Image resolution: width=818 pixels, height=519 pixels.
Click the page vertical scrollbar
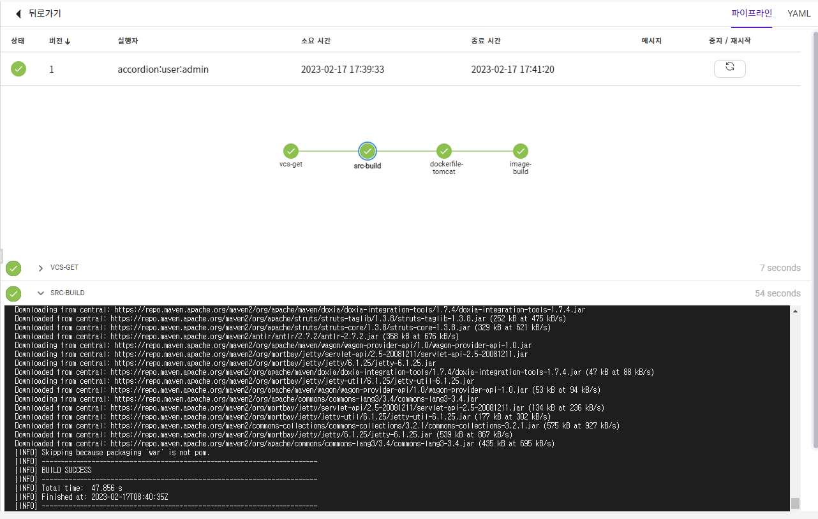815,239
